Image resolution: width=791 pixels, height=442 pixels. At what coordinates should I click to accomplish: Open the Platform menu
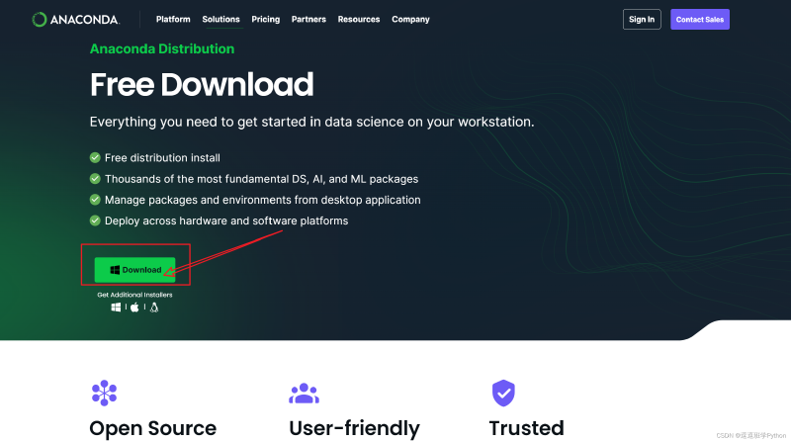coord(173,19)
